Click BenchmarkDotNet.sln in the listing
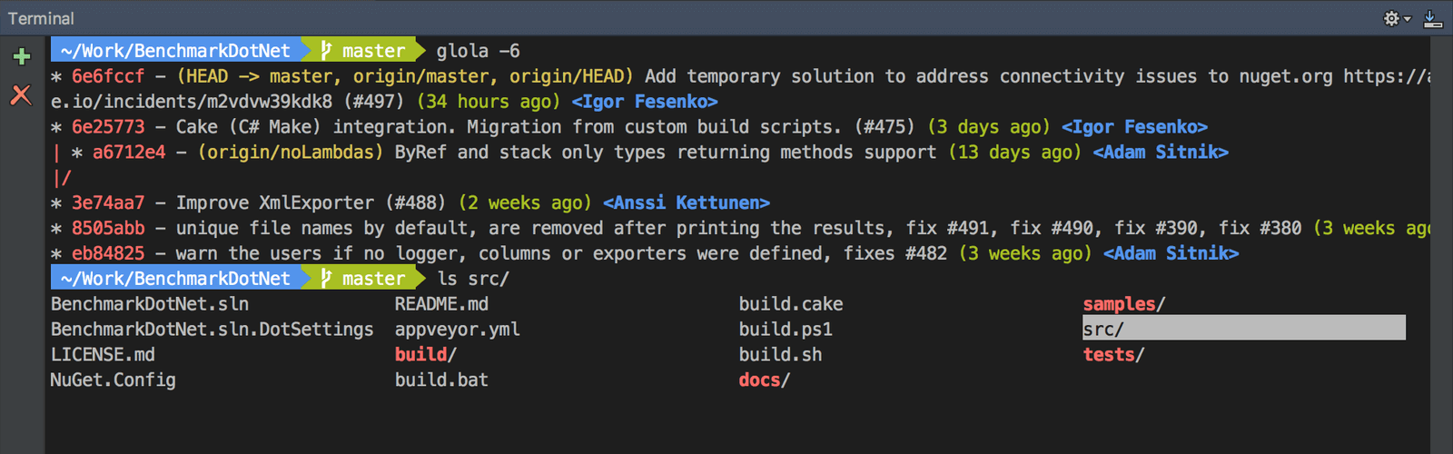The height and width of the screenshot is (454, 1453). [150, 304]
